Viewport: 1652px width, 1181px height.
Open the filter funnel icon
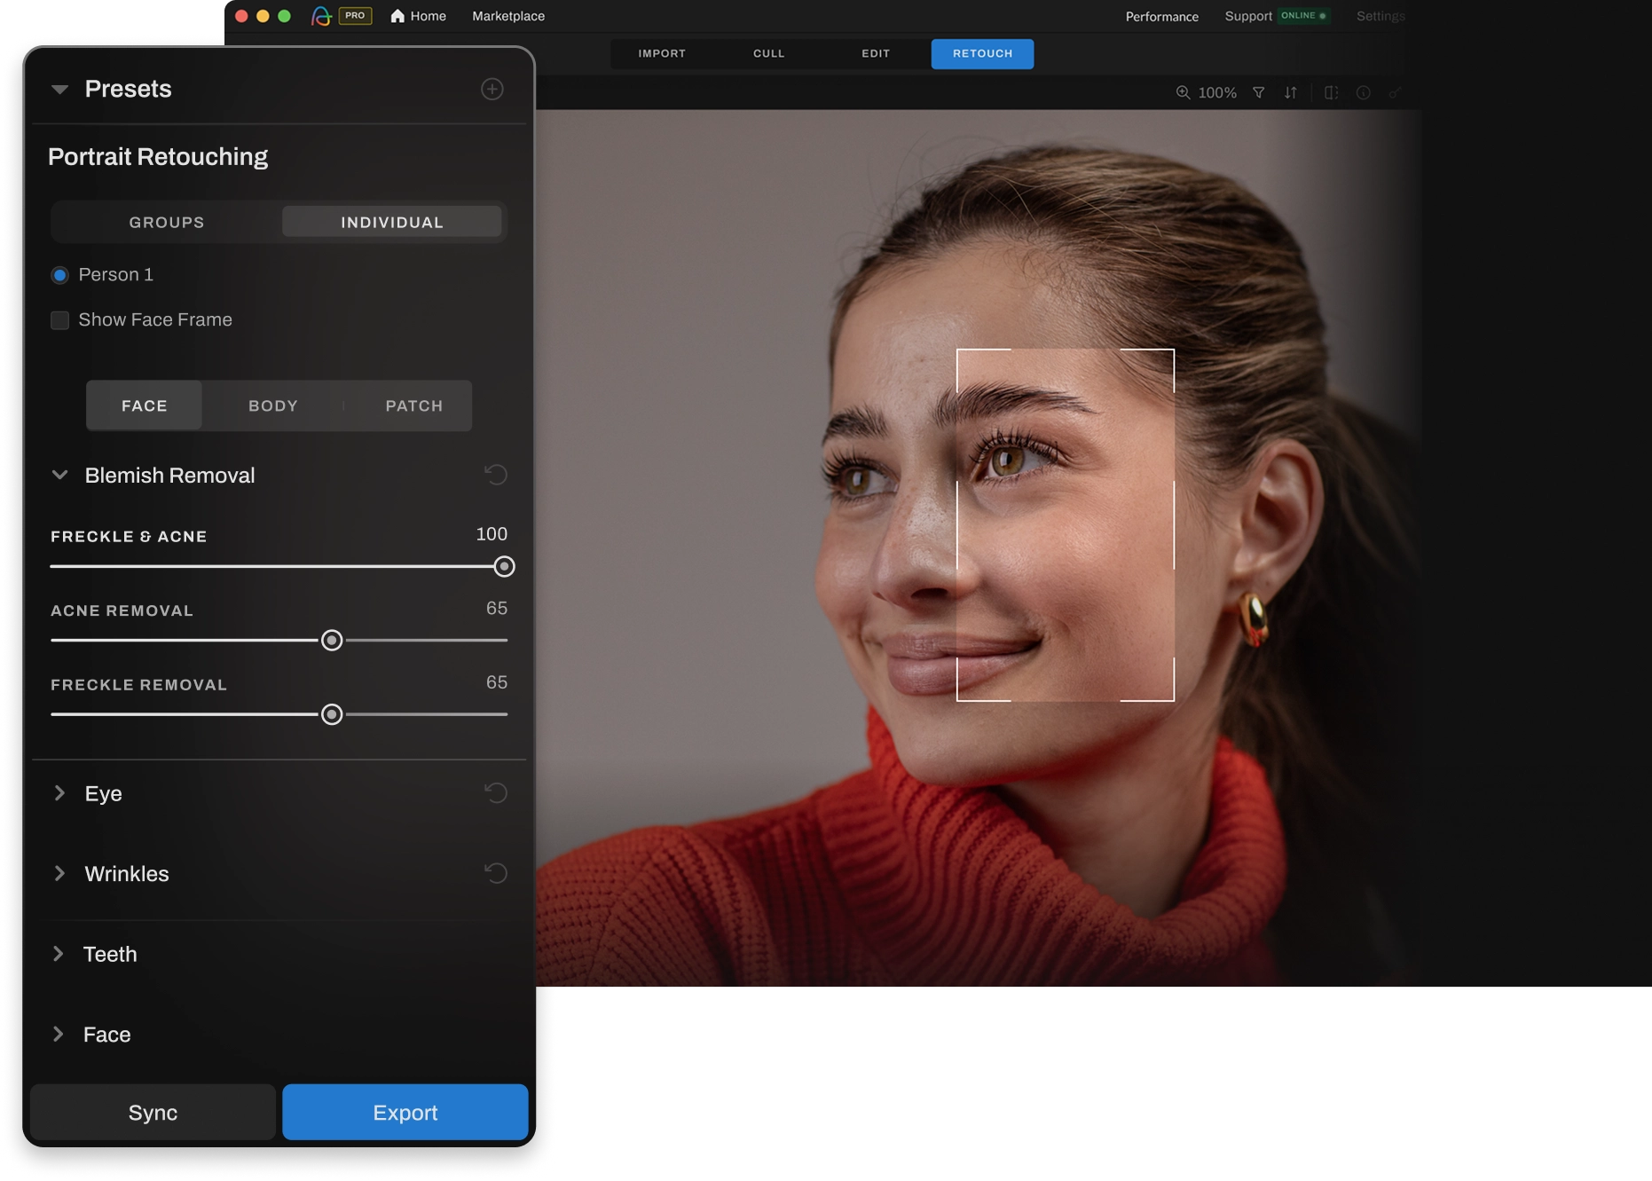coord(1258,92)
